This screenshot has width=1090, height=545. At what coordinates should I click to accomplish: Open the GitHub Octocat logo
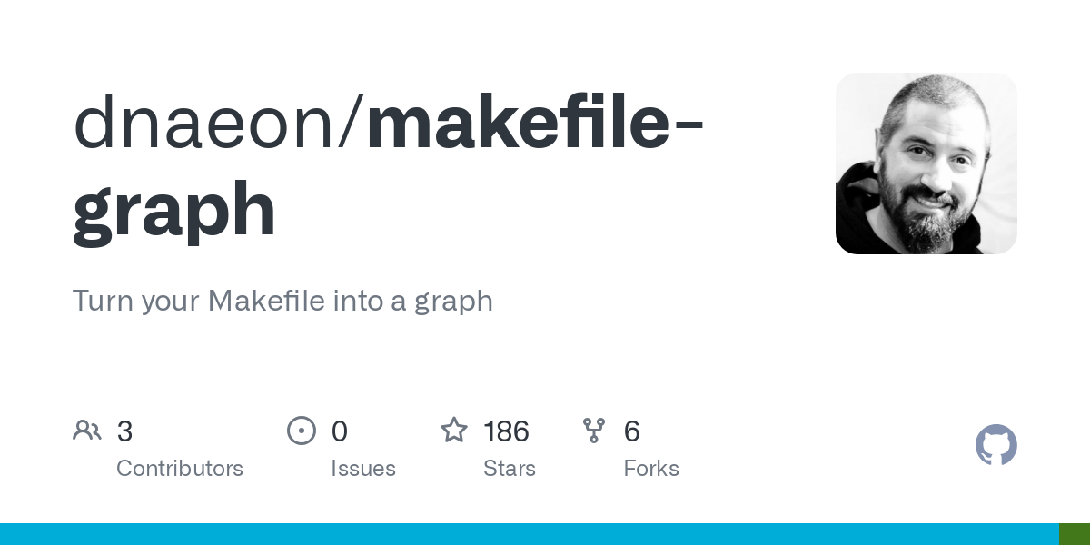[996, 445]
